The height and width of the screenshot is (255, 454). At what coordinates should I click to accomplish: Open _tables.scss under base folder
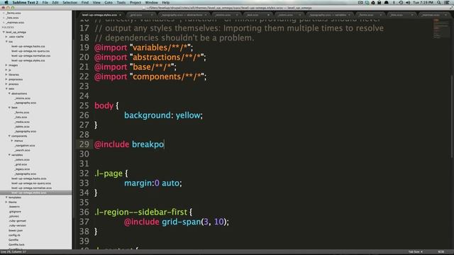(x=22, y=127)
